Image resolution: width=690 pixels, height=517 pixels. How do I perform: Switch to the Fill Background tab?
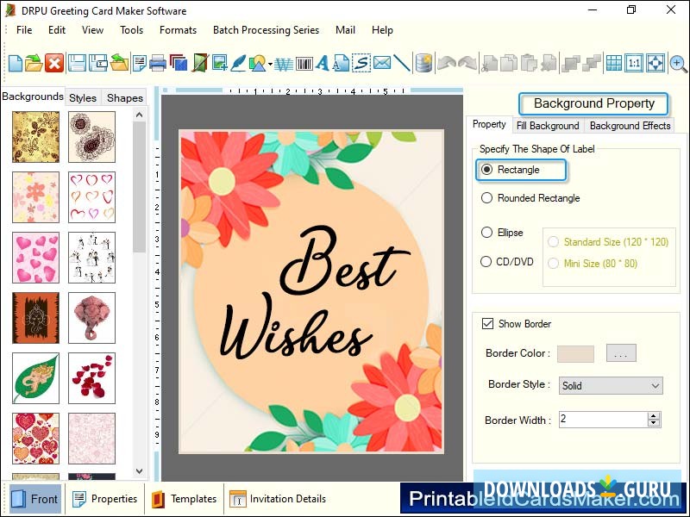[548, 125]
